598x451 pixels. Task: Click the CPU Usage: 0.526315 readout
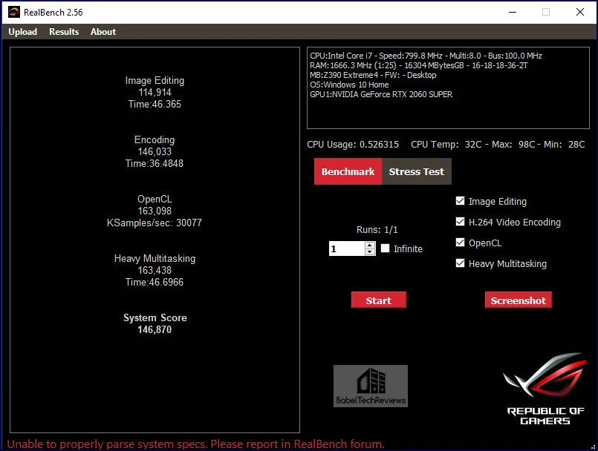[x=353, y=145]
